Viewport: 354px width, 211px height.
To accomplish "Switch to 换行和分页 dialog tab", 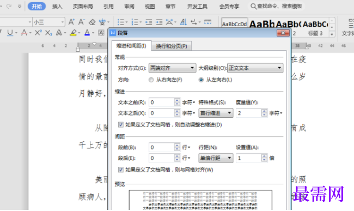I will click(x=172, y=46).
